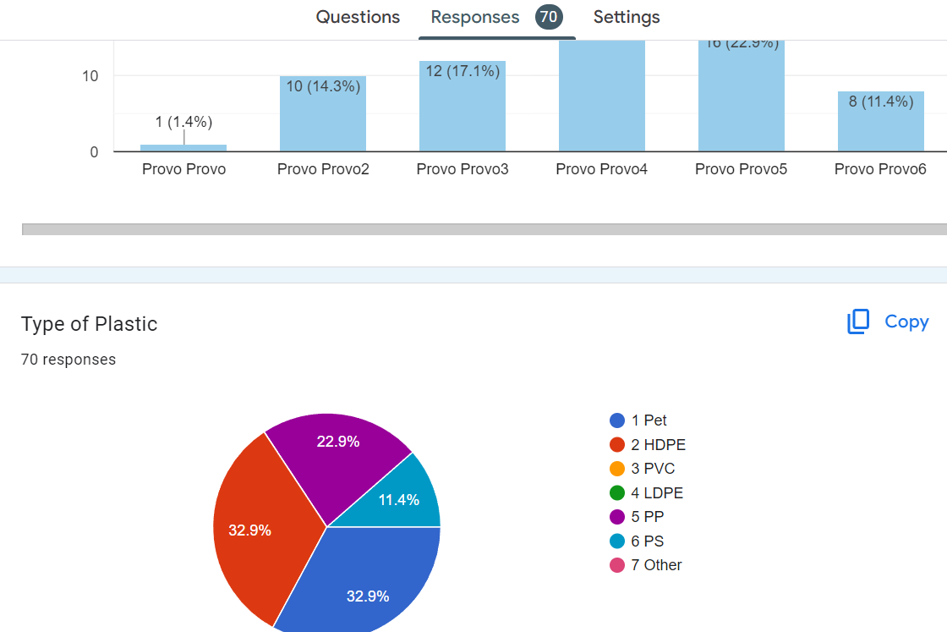947x632 pixels.
Task: Go to the Settings tab
Action: (626, 17)
